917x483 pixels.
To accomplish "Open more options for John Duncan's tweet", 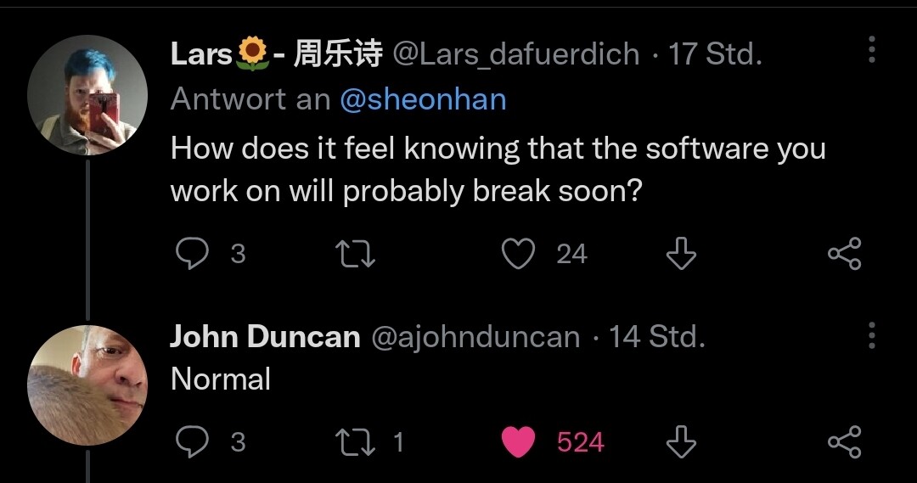I will [871, 336].
